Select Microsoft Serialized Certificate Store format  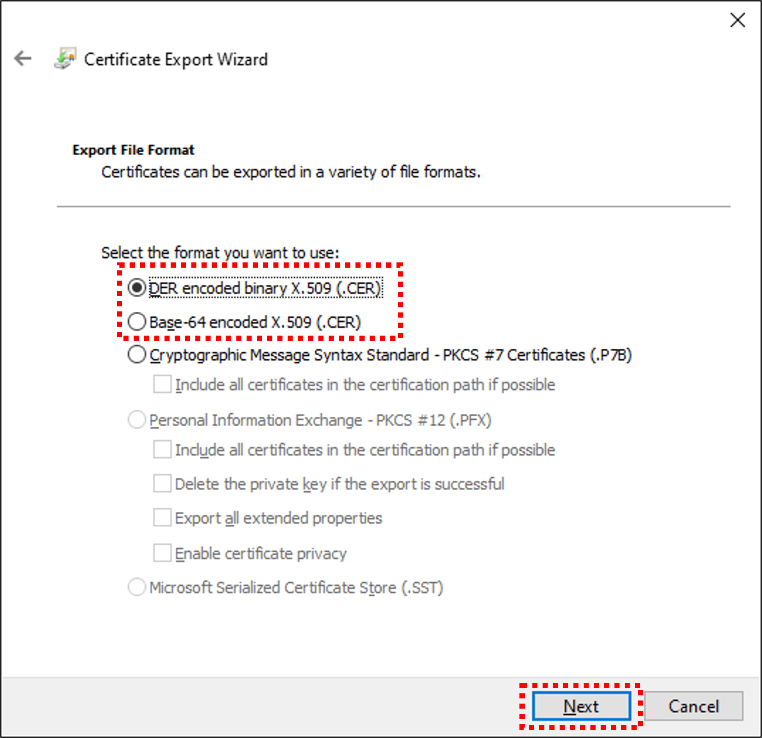pyautogui.click(x=137, y=588)
